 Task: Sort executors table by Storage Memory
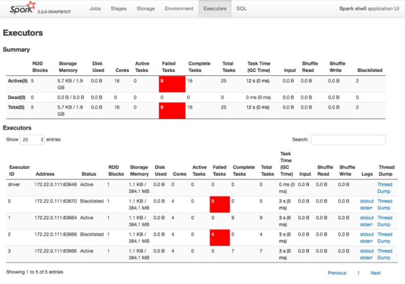139,170
